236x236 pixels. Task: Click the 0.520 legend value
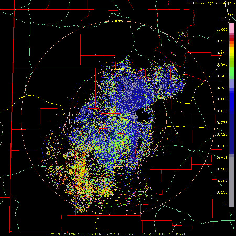coord(222,135)
